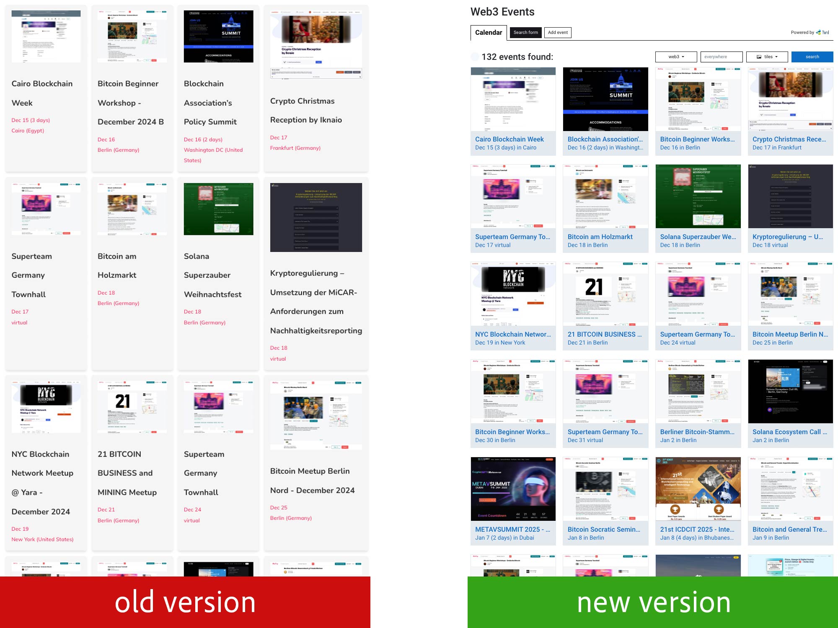Click Policy Summit thumbnail in new version
This screenshot has width=838, height=628.
605,99
